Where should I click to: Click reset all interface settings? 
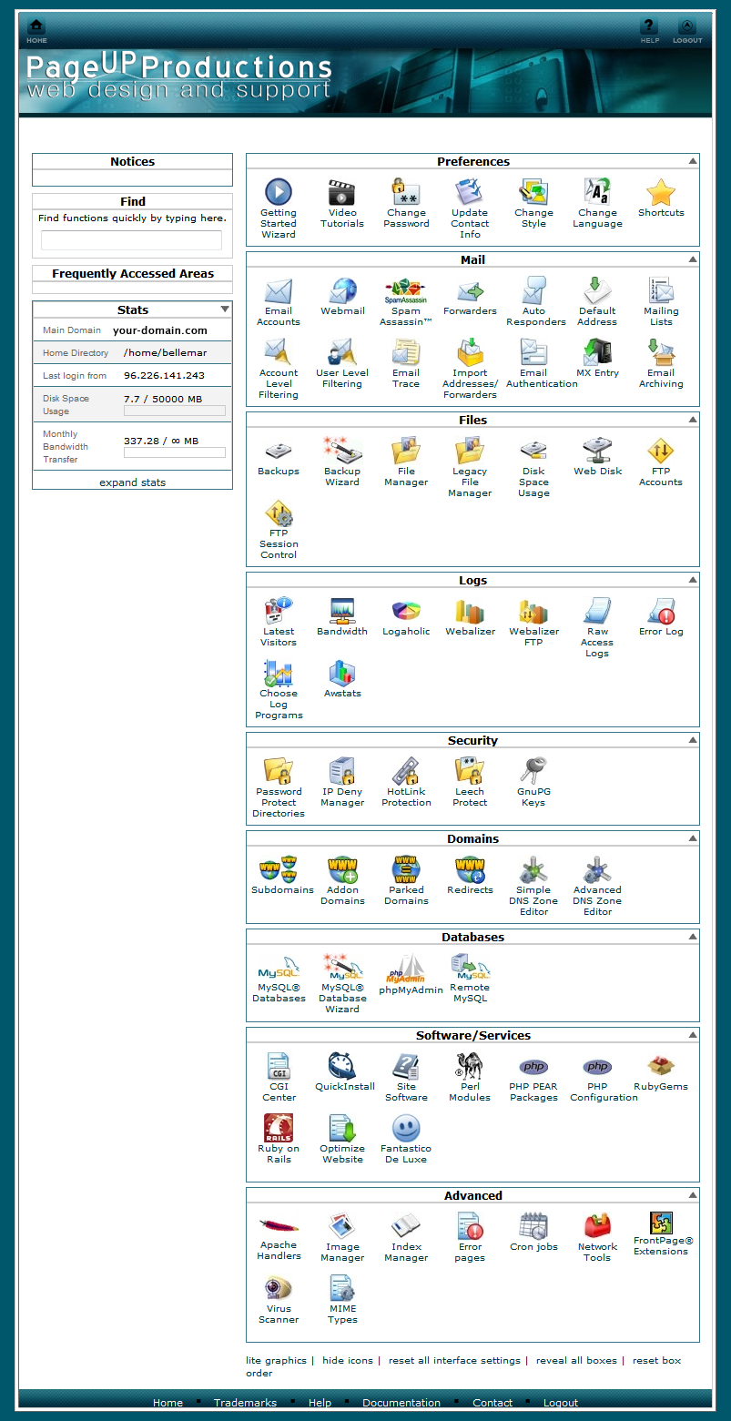[x=454, y=1360]
